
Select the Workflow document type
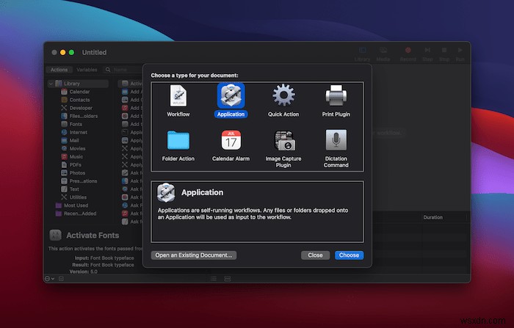(x=178, y=101)
